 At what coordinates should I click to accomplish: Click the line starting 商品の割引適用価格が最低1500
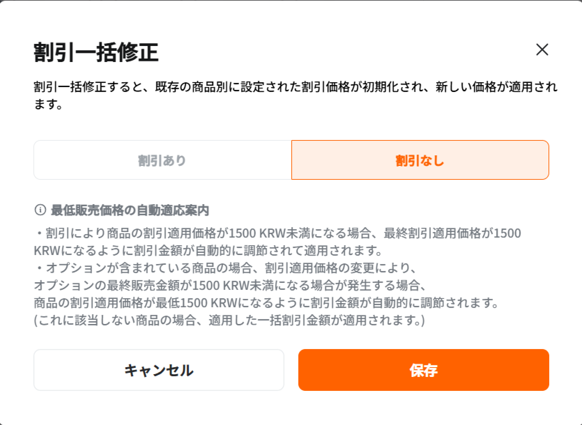(x=266, y=303)
